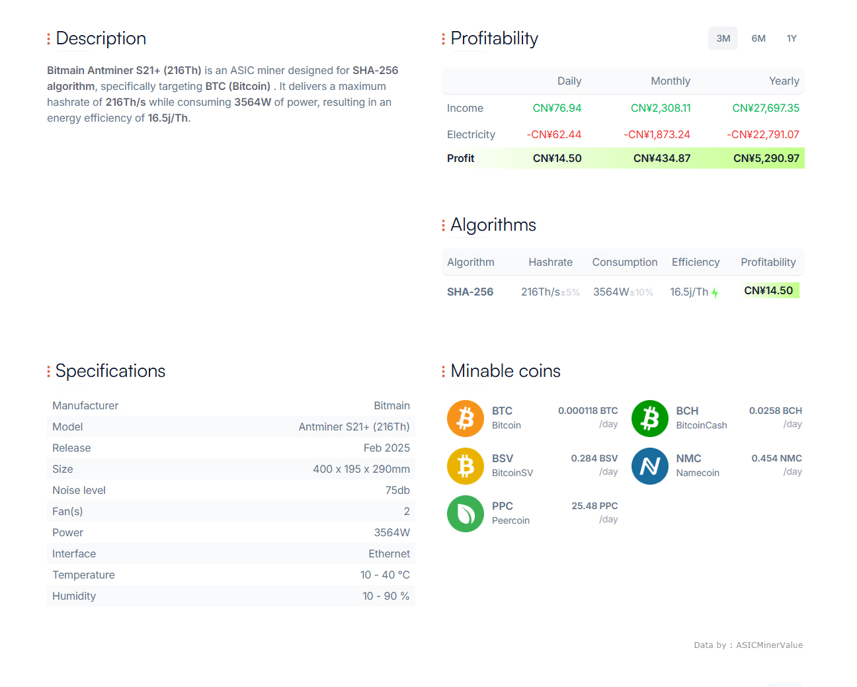
Task: Click the 0.000118 BTC daily yield
Action: pos(588,411)
